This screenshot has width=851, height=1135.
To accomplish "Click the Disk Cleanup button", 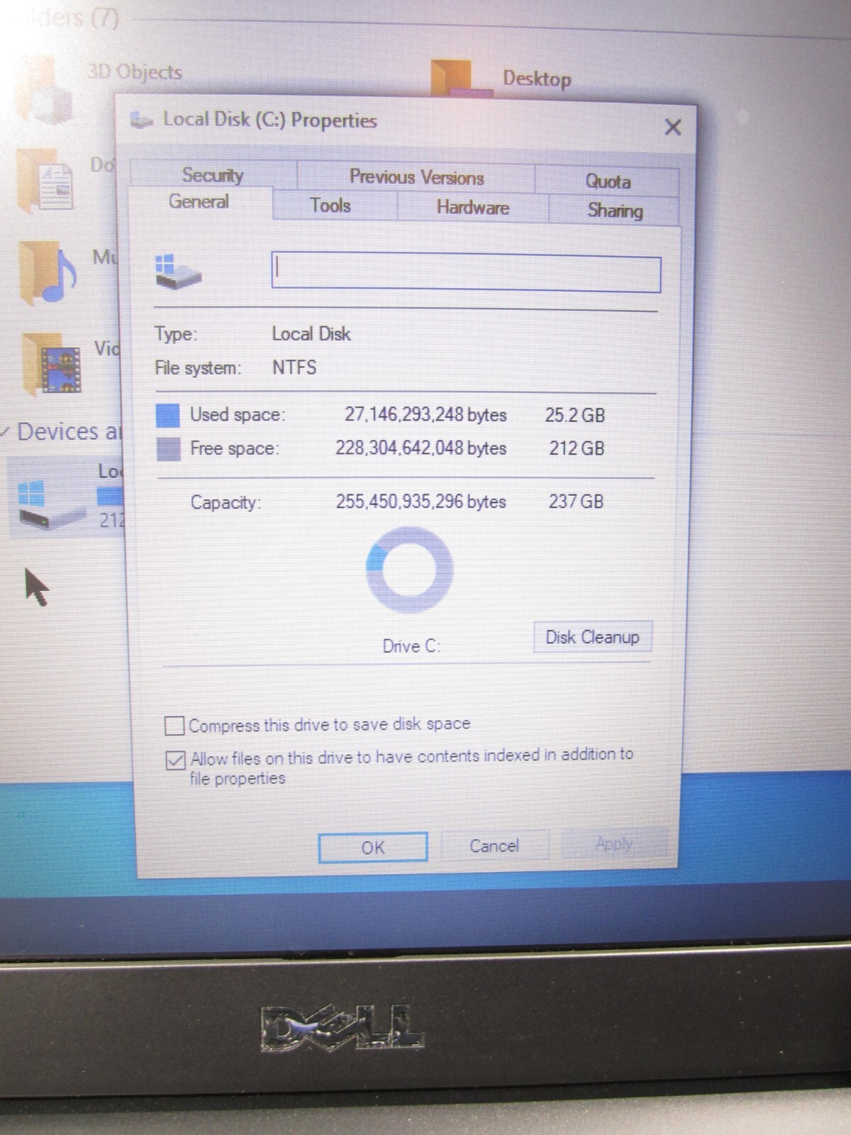I will click(x=592, y=637).
